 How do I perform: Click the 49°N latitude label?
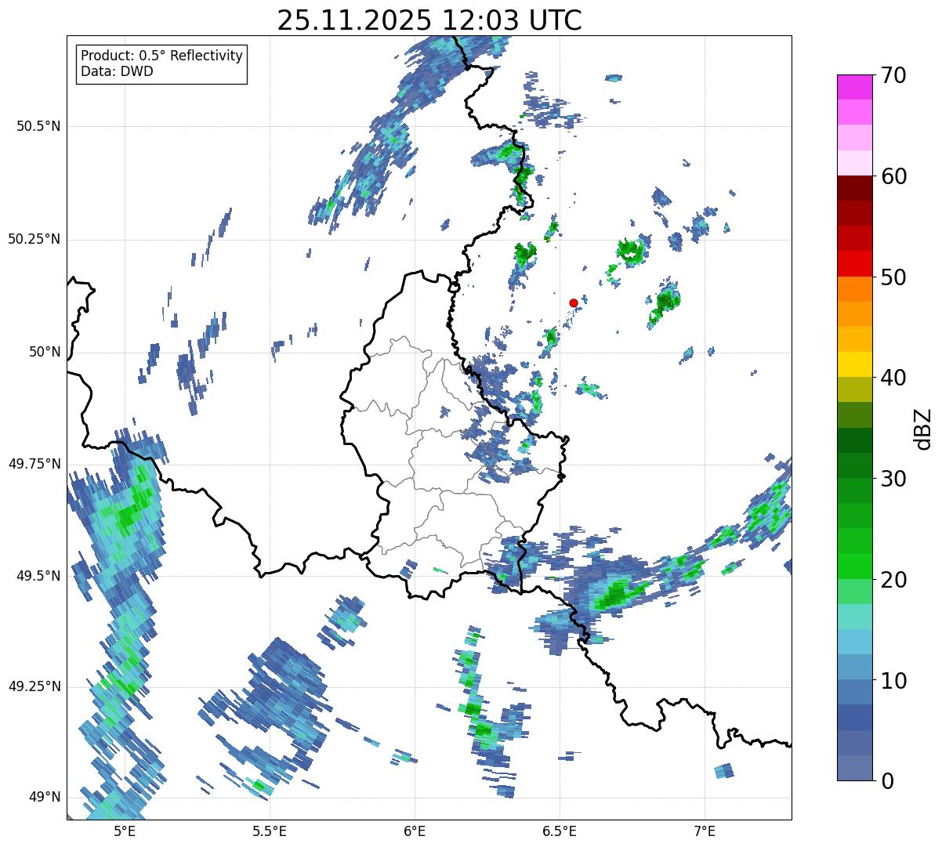[x=45, y=798]
